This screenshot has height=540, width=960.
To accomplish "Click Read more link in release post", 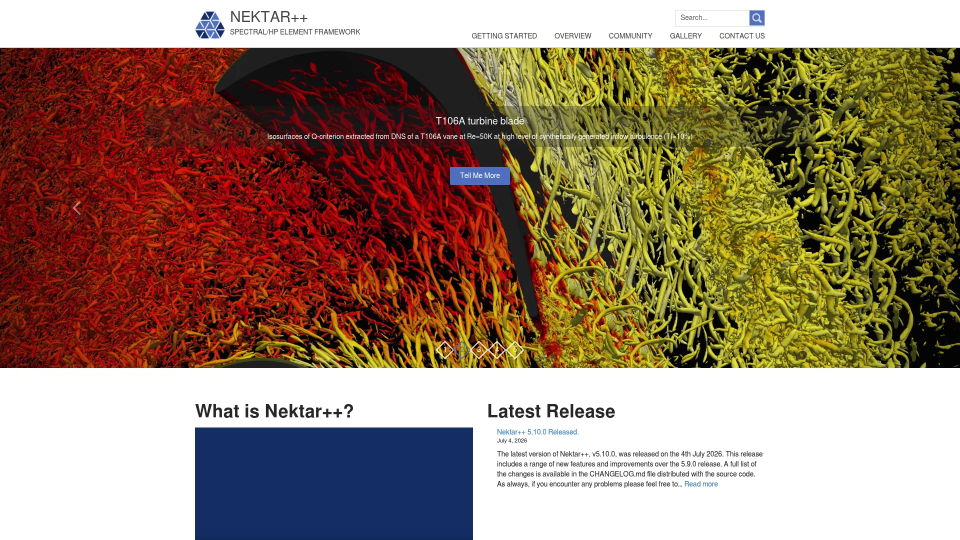I will (x=701, y=484).
